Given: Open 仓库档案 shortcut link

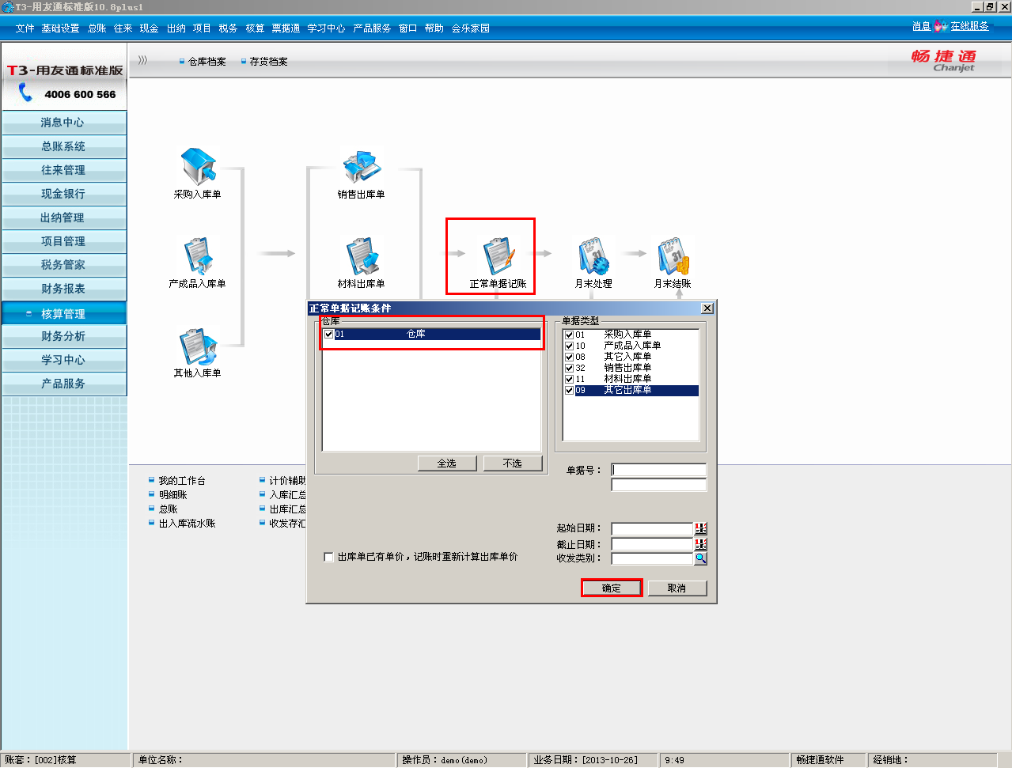Looking at the screenshot, I should (x=207, y=62).
